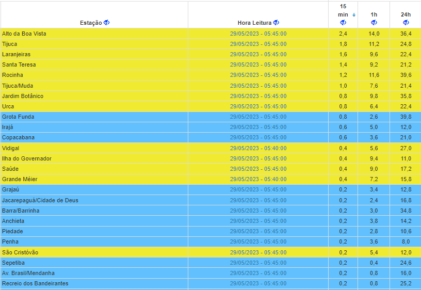This screenshot has width=421, height=290.
Task: Click Barra/Barrinha 24h value 34,8
Action: (406, 211)
